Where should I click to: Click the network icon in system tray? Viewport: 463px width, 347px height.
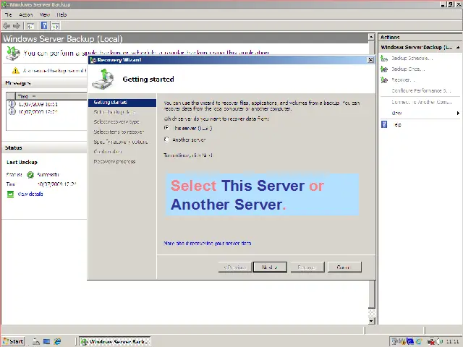[x=431, y=341]
